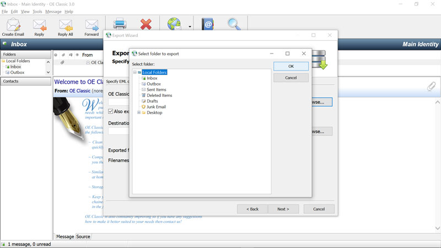Collapse the Local Folders tree node
This screenshot has width=441, height=248.
click(x=135, y=72)
